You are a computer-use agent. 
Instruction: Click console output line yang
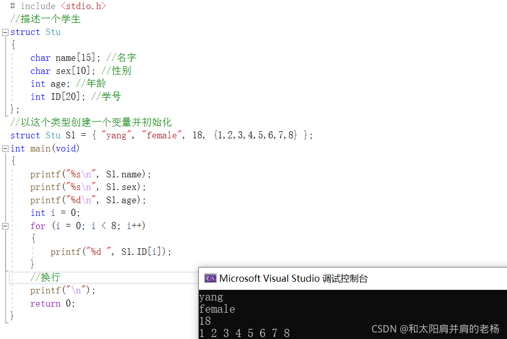[211, 297]
